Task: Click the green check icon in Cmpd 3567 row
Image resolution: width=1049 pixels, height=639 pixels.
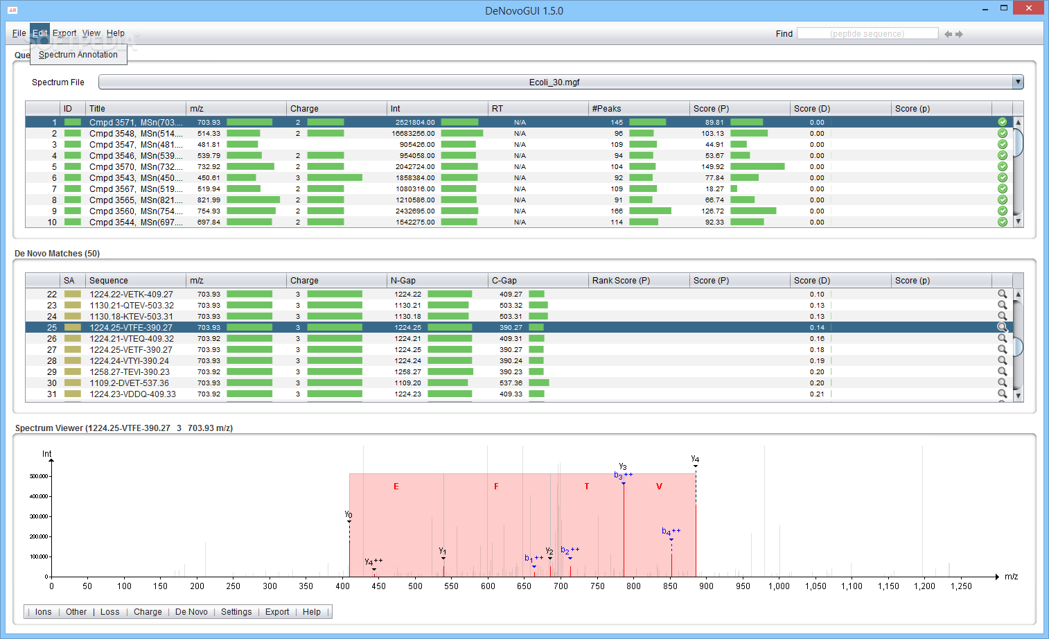Action: [x=1002, y=189]
